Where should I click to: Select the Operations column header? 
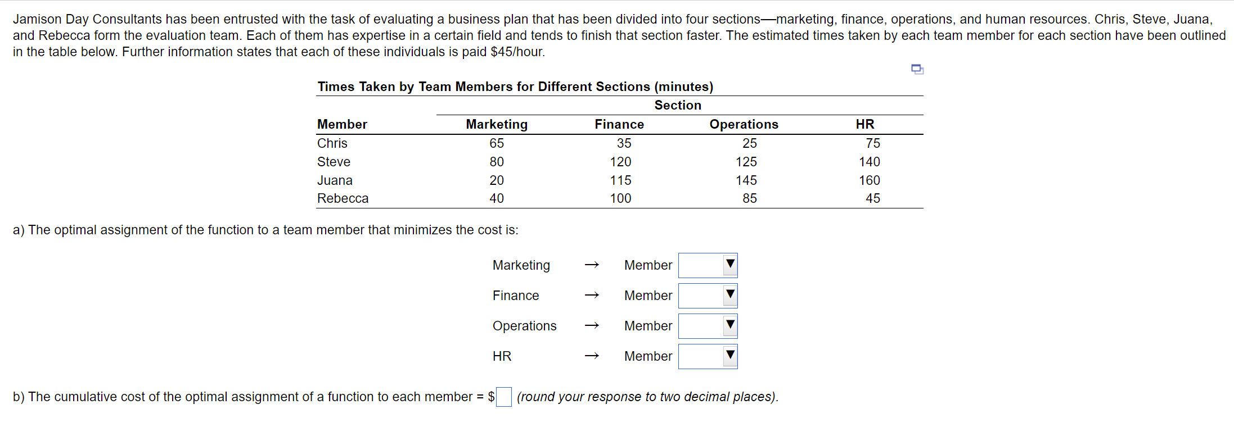tap(744, 124)
